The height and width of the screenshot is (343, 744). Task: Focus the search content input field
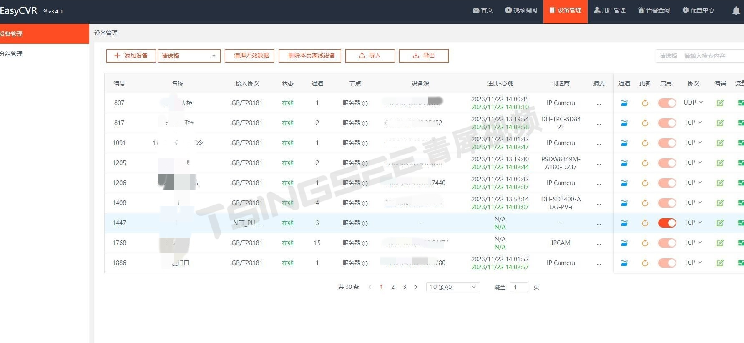[713, 56]
